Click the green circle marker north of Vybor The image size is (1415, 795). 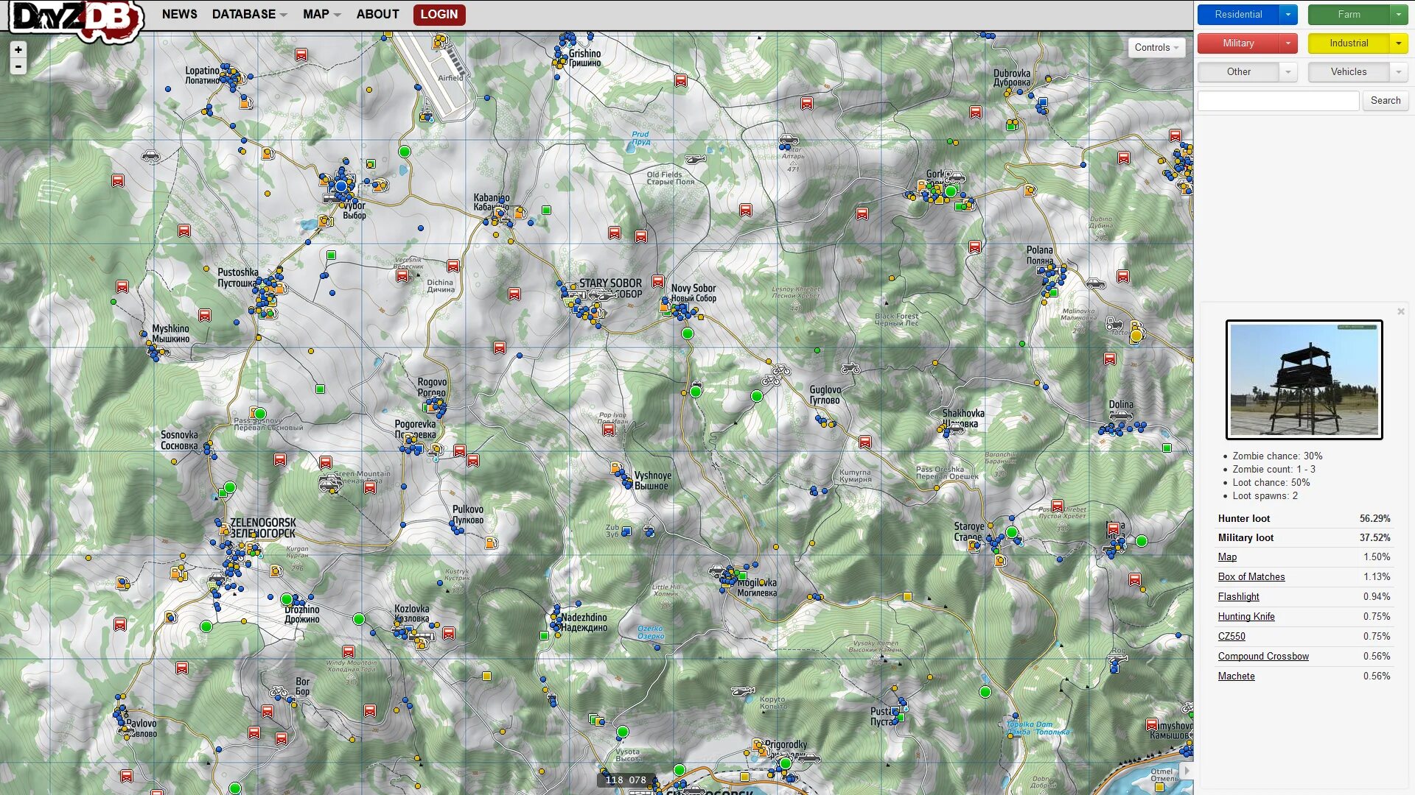tap(404, 152)
